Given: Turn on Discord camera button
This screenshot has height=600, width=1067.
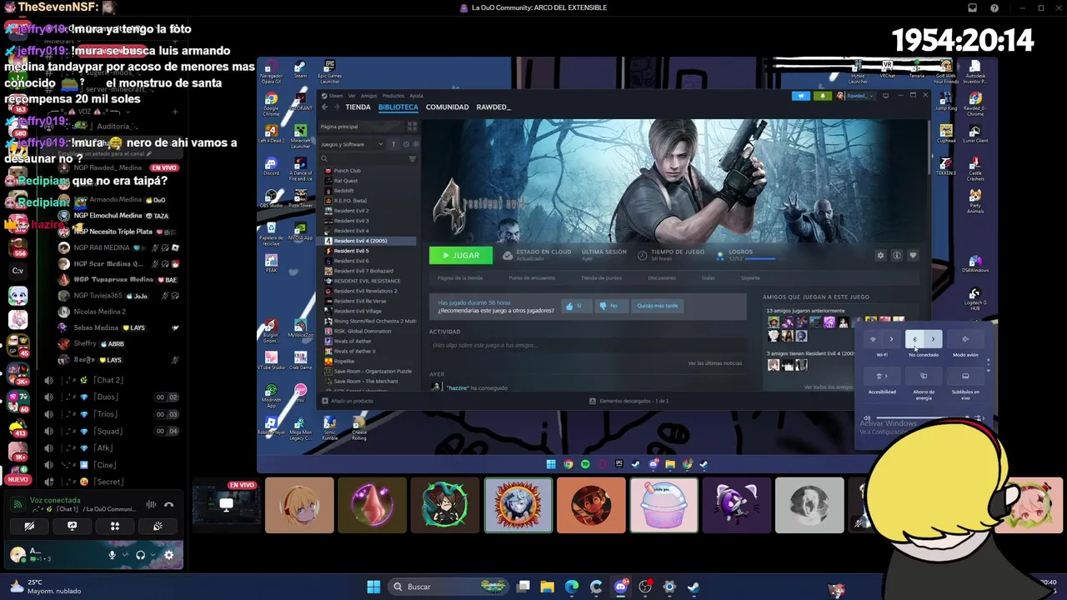Looking at the screenshot, I should (29, 526).
